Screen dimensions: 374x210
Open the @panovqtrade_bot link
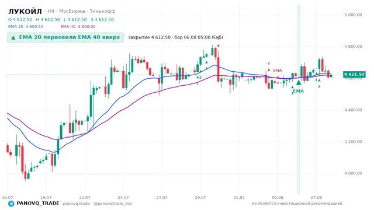[x=113, y=204]
